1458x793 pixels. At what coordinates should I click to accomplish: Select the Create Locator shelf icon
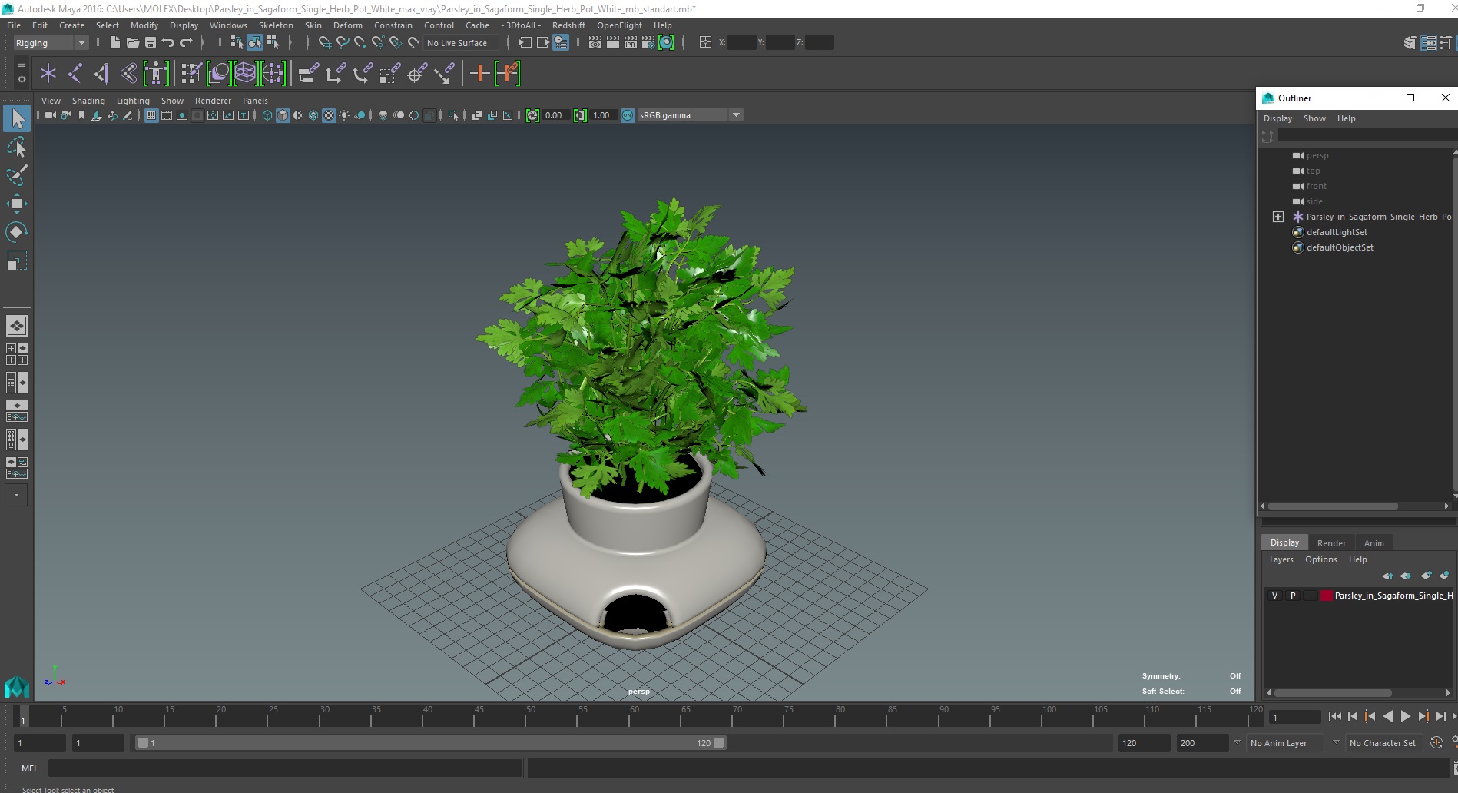click(x=48, y=74)
